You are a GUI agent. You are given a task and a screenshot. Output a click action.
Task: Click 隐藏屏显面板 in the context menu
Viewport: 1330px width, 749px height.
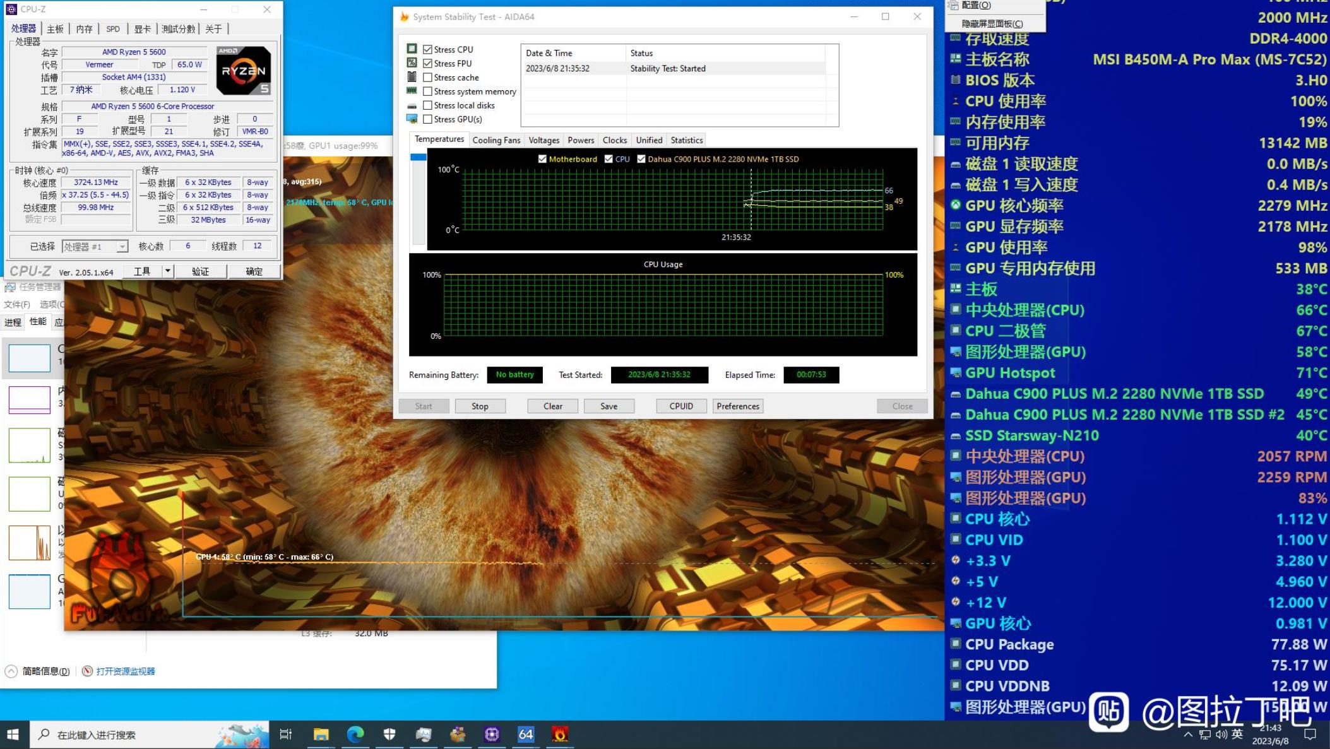coord(992,24)
